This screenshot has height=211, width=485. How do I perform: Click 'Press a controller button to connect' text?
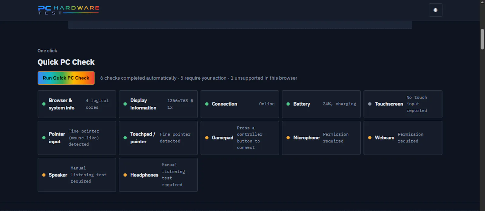[249, 138]
